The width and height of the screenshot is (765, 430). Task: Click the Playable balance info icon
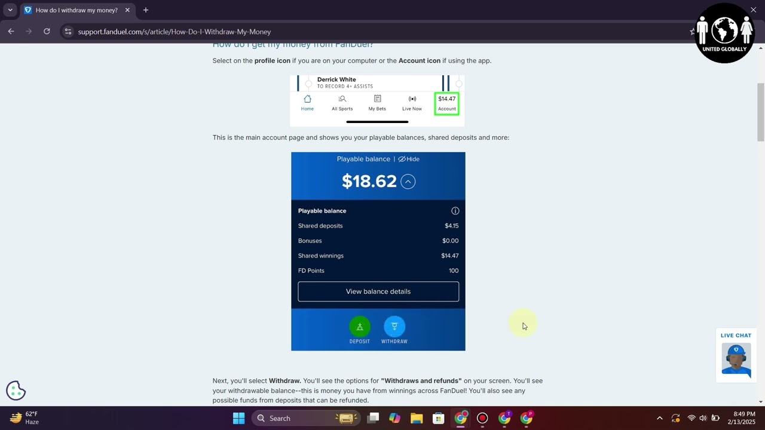tap(455, 211)
